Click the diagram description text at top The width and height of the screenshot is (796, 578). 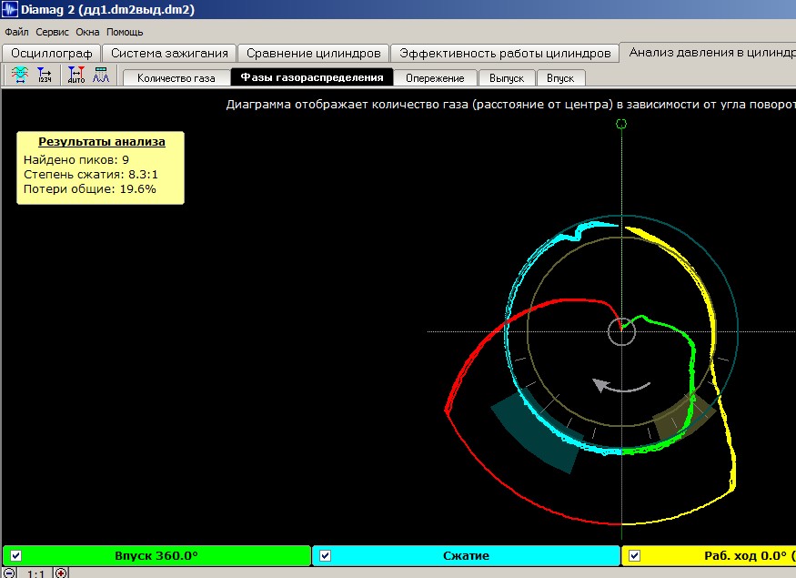[510, 104]
